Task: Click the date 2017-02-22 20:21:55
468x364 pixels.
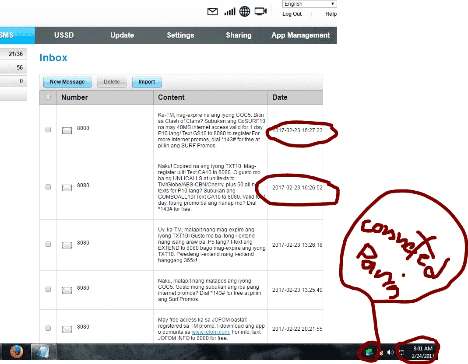Action: tap(297, 329)
